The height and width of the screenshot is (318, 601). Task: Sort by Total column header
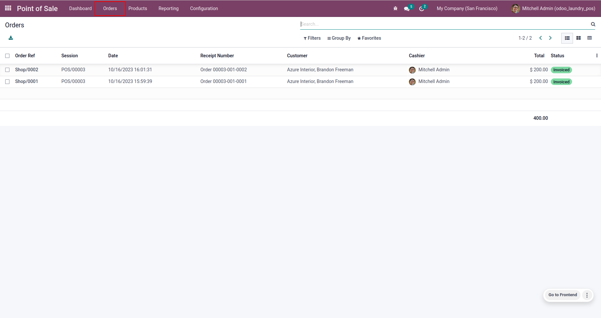click(x=539, y=56)
